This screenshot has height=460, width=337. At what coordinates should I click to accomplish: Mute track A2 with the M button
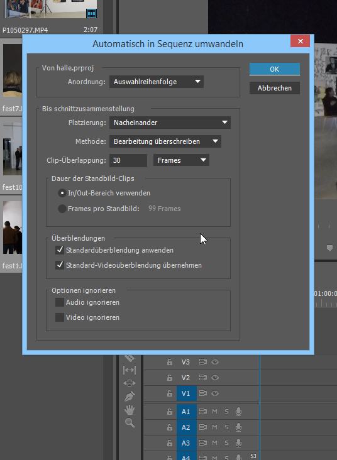click(x=215, y=427)
